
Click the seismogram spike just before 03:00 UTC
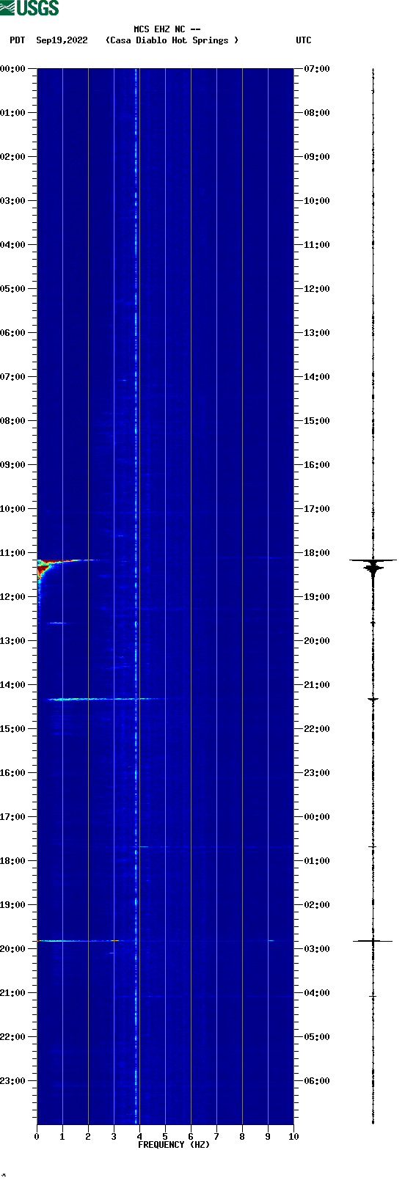click(373, 940)
